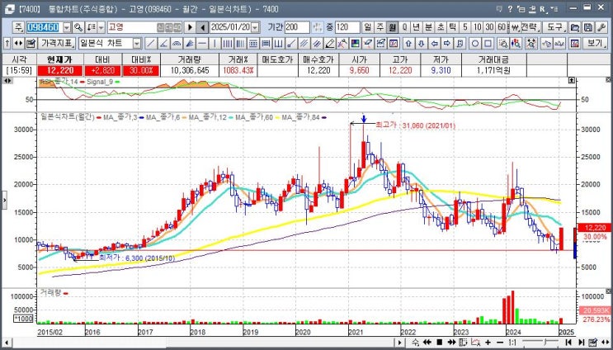
Task: Switch chart to second (초) period
Action: coord(441,27)
